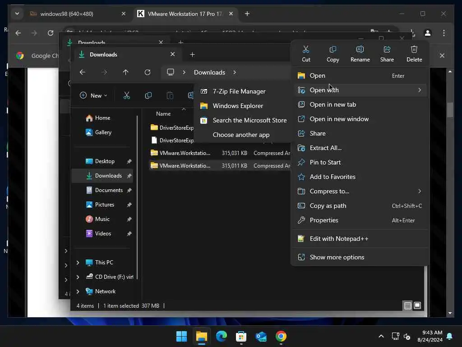Click the File Explorer up arrow
The height and width of the screenshot is (347, 462).
point(126,72)
